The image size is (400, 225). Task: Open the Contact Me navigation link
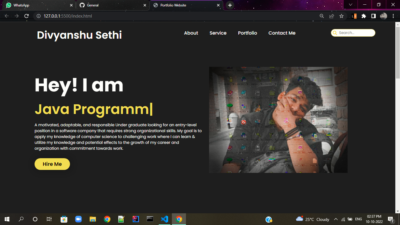coord(282,33)
